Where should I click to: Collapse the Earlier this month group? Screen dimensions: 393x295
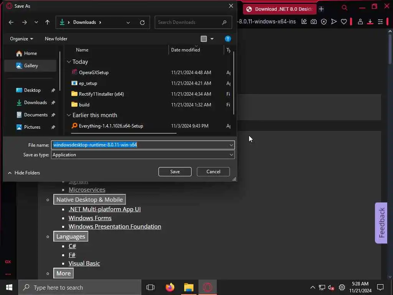[x=69, y=115]
